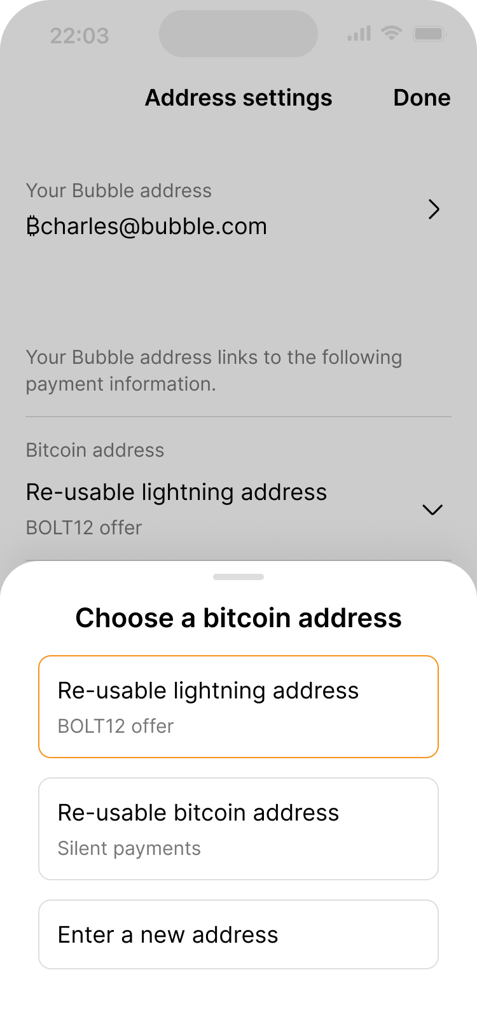Screen dimensions: 477x1033
Task: Tap the Silent payments subtitle
Action: [x=129, y=848]
